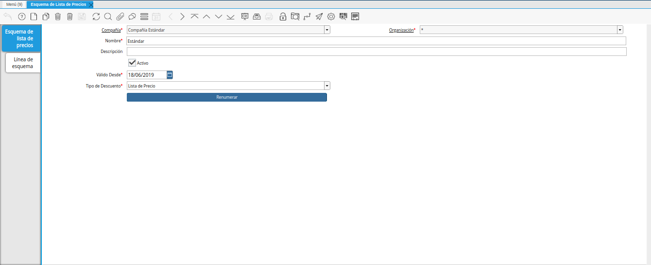Image resolution: width=651 pixels, height=265 pixels.
Task: Open Esquema de lista de precios side tab
Action: click(x=21, y=38)
